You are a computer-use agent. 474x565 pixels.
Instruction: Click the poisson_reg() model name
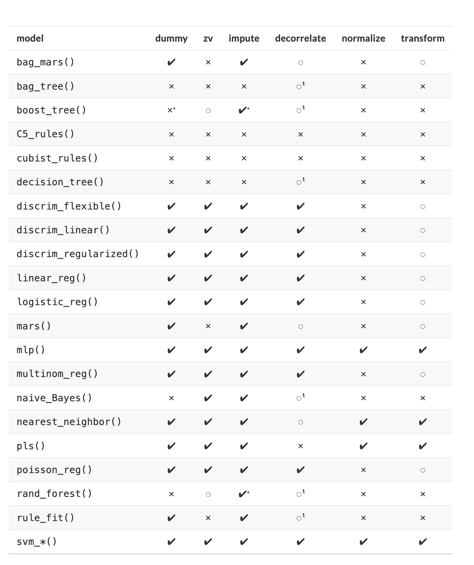point(54,470)
